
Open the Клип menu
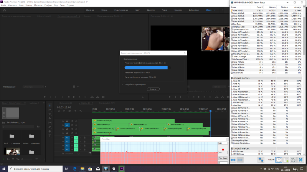[21, 5]
